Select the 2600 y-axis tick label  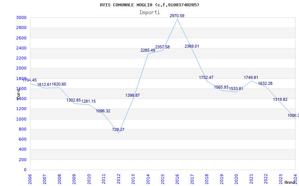21,38
